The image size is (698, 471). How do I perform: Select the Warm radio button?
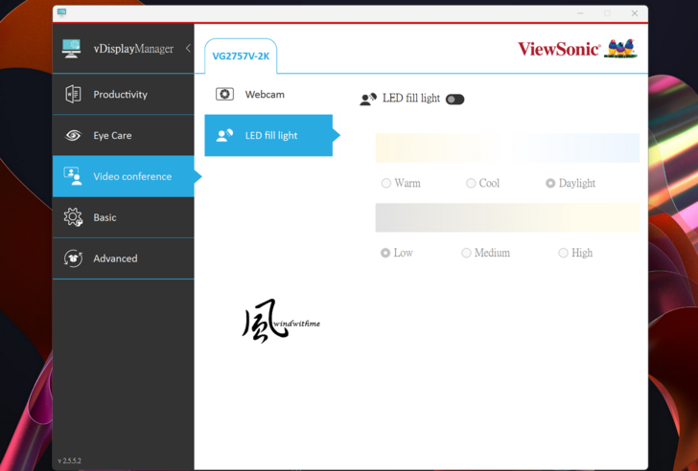386,183
